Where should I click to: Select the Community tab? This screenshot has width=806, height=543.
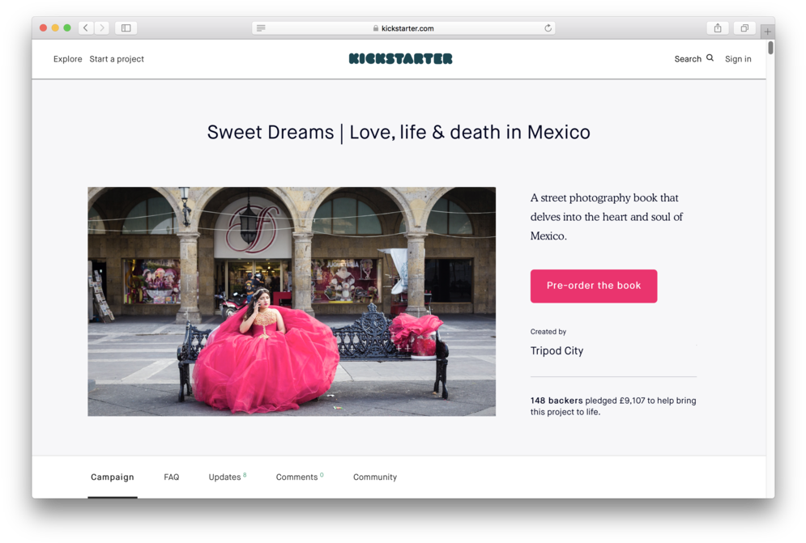(374, 477)
